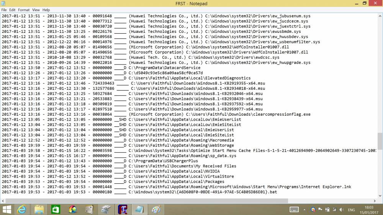Open the View menu

click(x=36, y=10)
